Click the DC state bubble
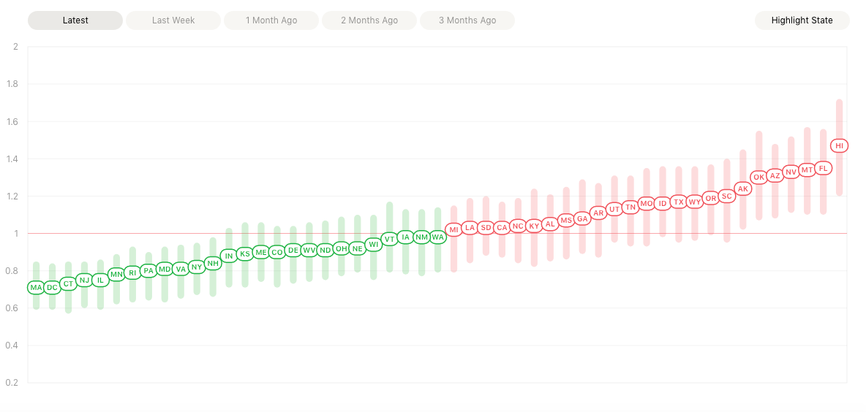The image size is (866, 412). (52, 288)
